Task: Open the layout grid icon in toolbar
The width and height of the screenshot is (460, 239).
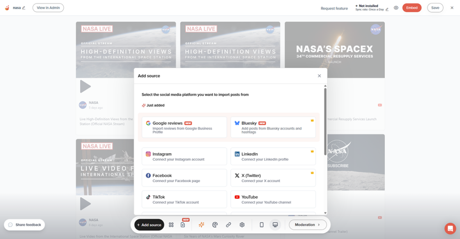Action: coord(171,225)
